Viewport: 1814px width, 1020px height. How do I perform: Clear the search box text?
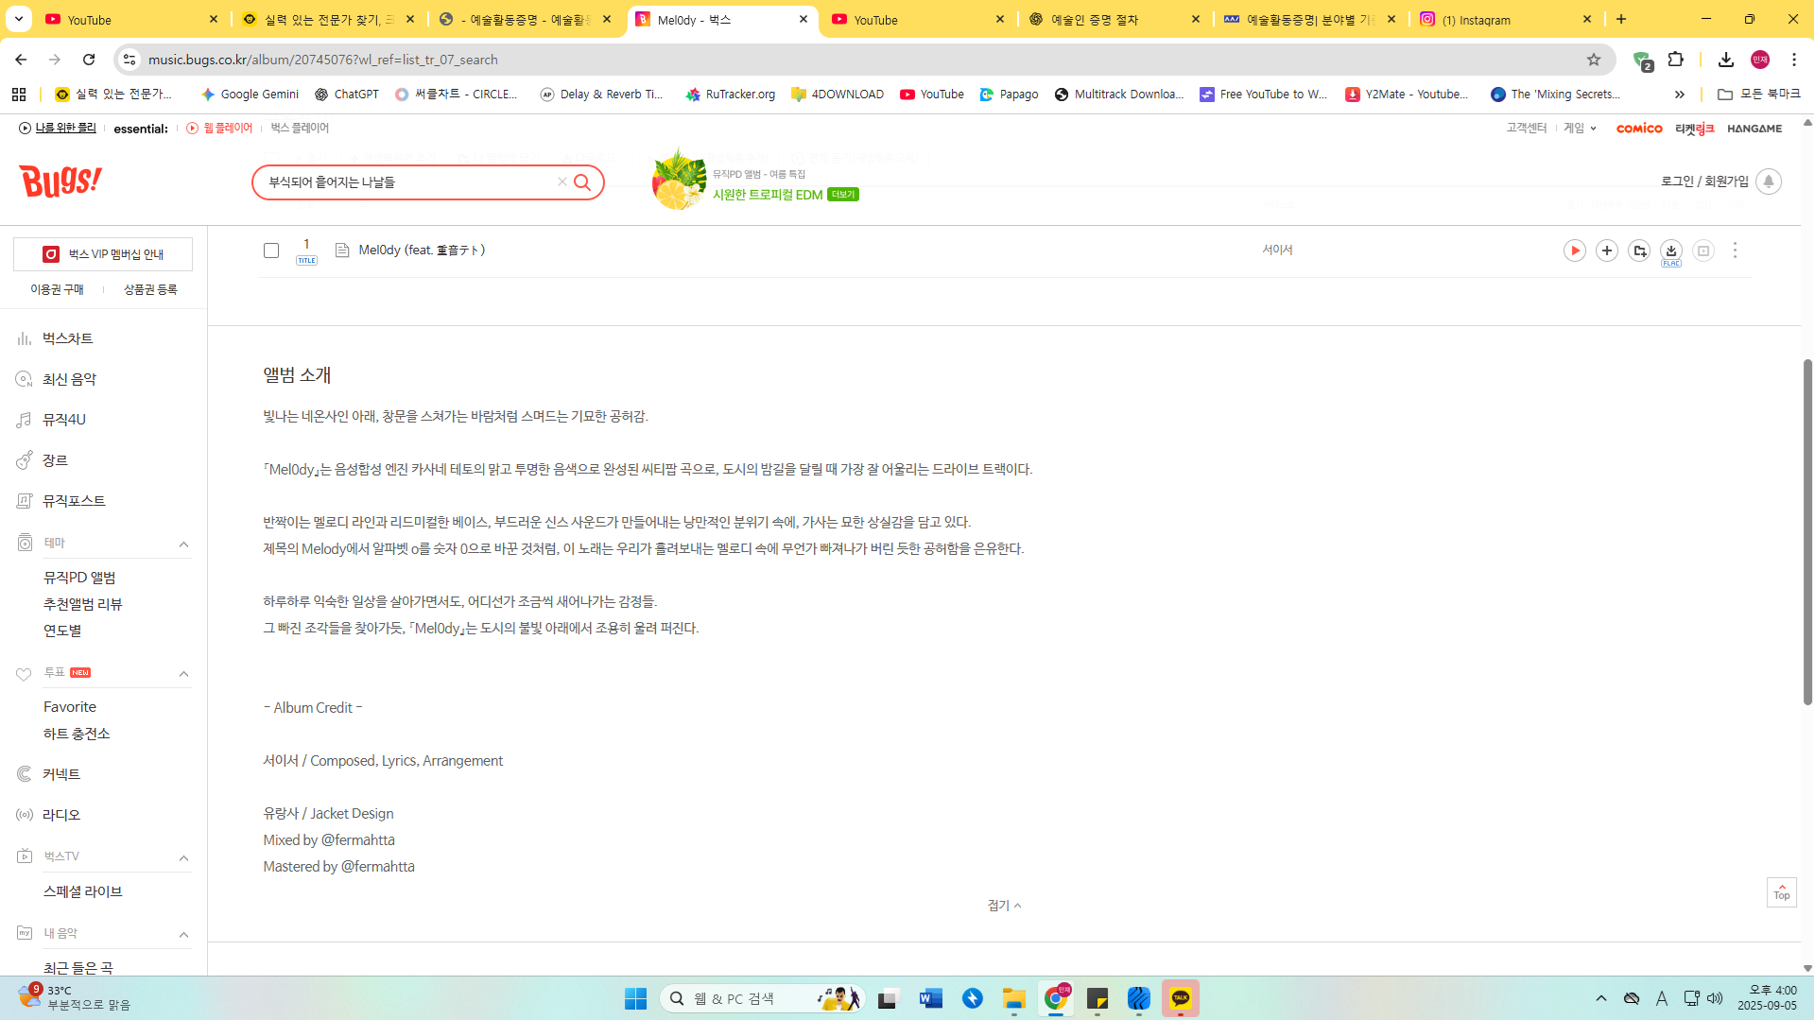(x=561, y=182)
